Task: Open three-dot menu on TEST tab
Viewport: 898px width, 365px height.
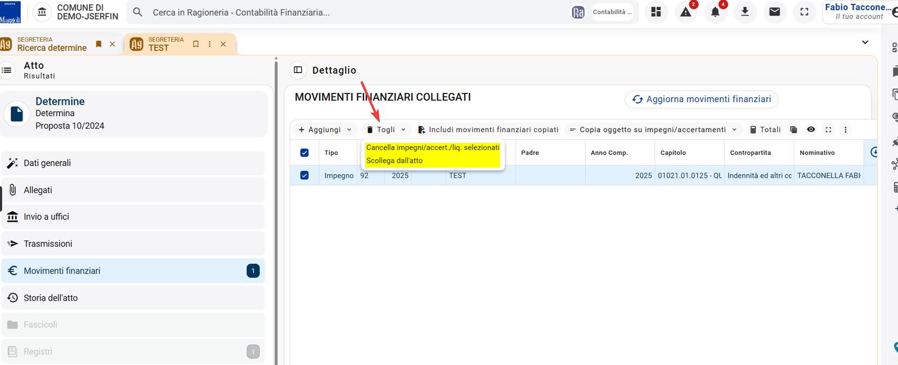Action: pyautogui.click(x=209, y=44)
